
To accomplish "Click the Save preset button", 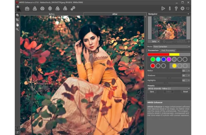I will [x=152, y=92].
